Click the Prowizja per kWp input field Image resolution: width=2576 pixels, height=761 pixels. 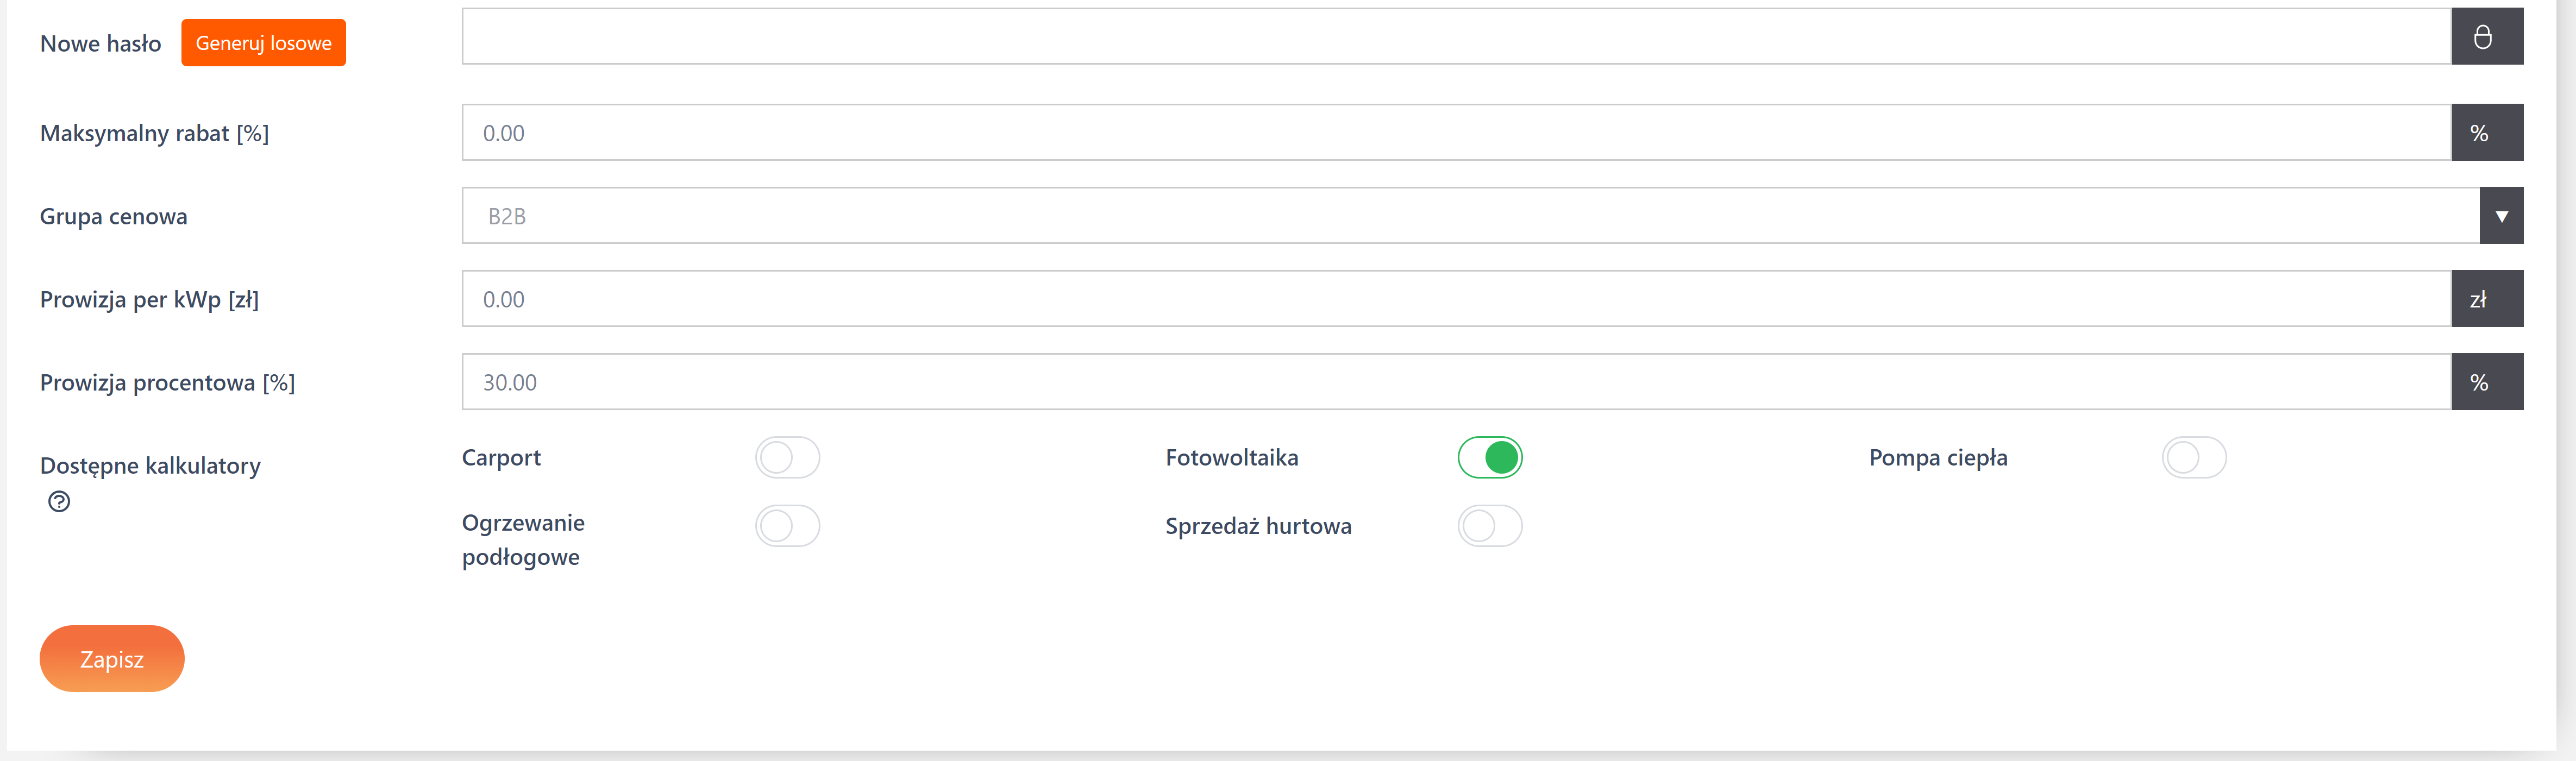coord(1455,299)
